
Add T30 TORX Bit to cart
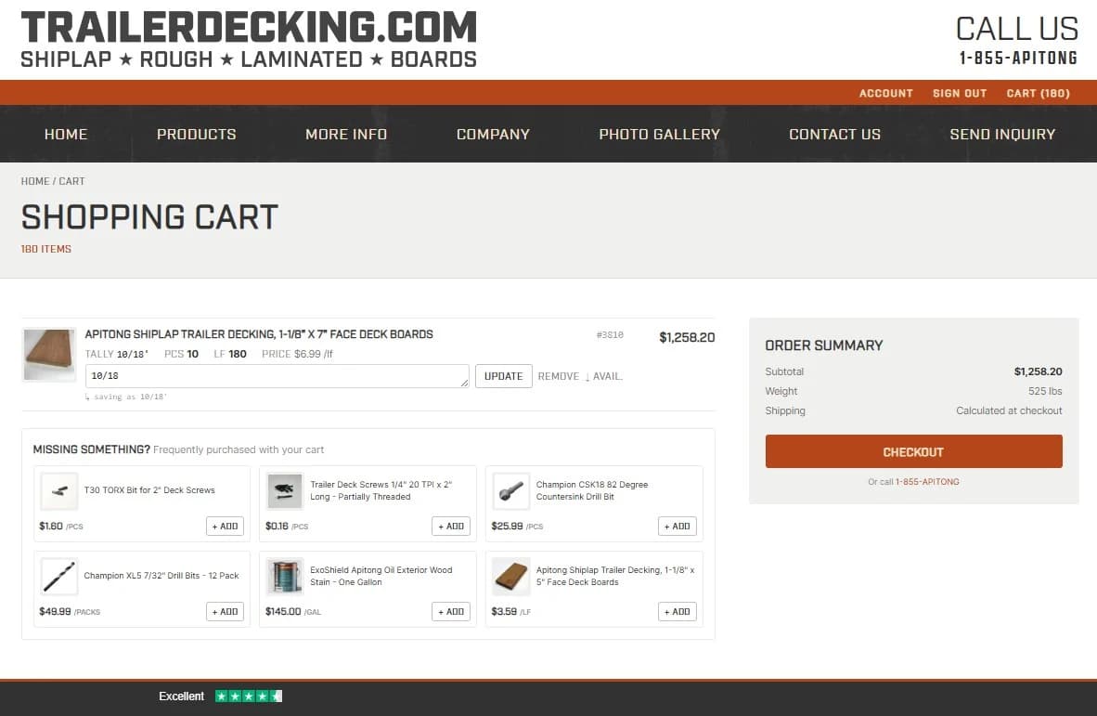(x=225, y=527)
